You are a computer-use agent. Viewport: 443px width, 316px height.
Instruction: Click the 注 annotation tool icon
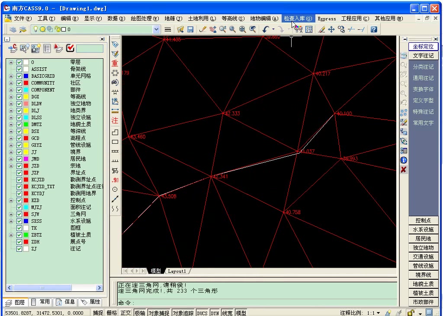[115, 120]
